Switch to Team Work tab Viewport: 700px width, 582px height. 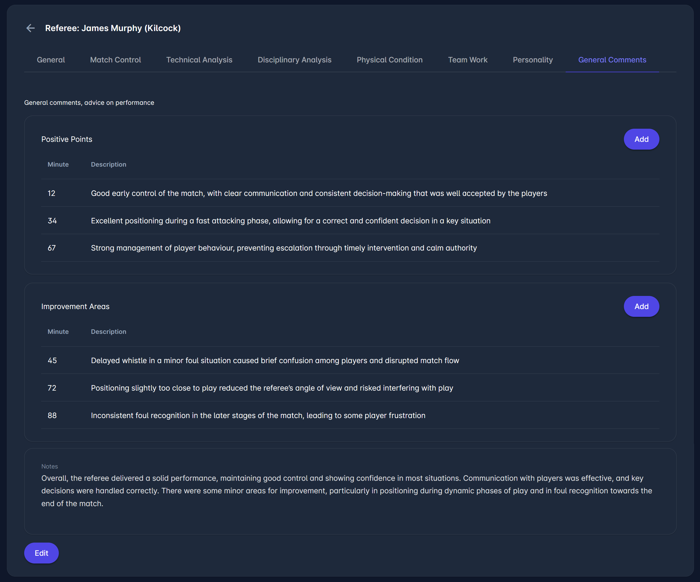(x=467, y=60)
